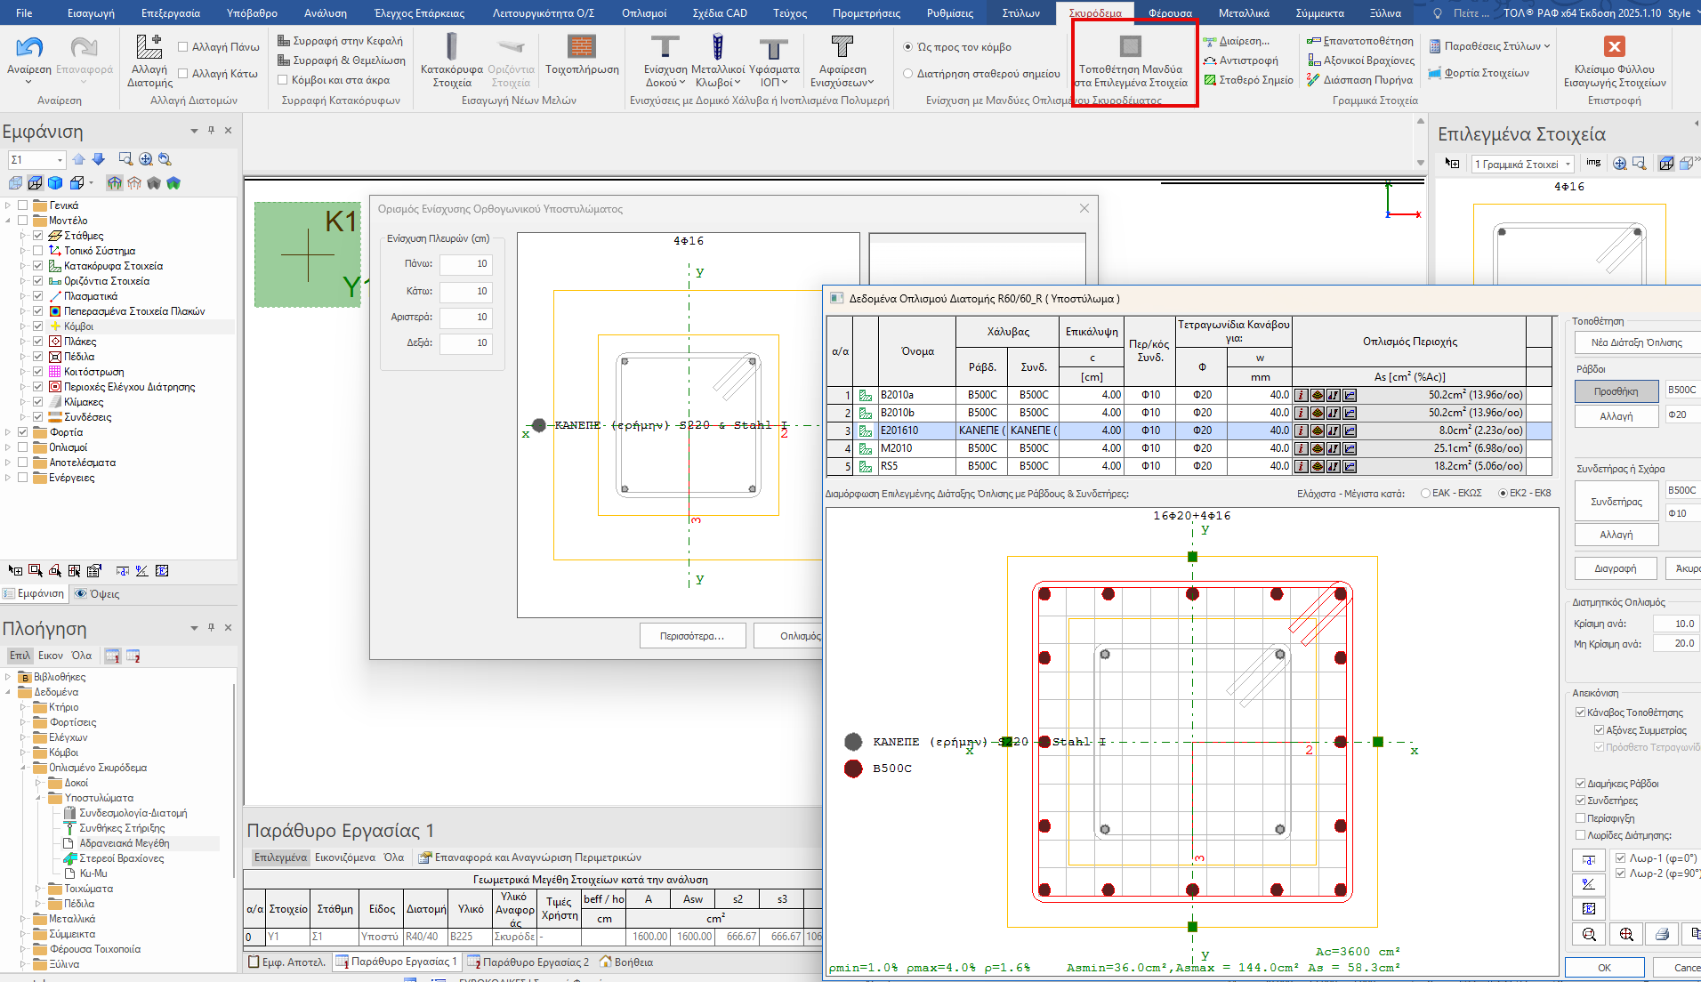This screenshot has height=982, width=1701.
Task: Click the dark red B500C legend swatch
Action: coord(853,769)
